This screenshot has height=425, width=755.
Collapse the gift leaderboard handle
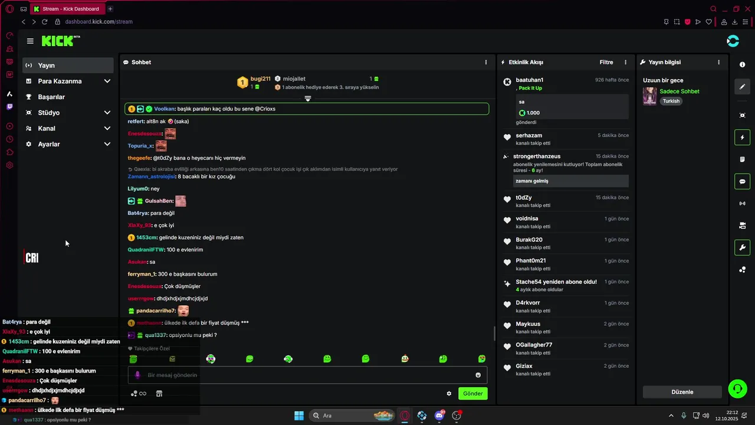coord(307,99)
